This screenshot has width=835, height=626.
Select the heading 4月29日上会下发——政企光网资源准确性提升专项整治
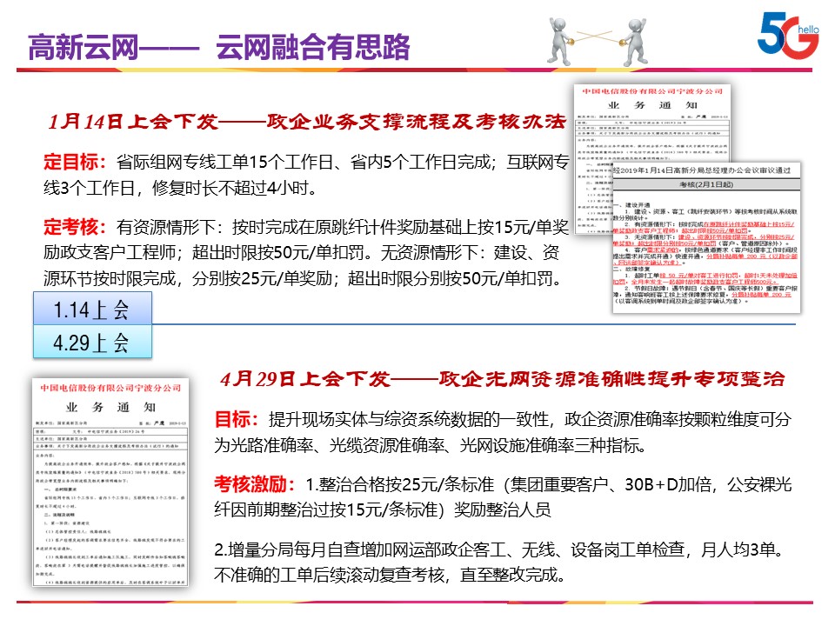point(502,379)
